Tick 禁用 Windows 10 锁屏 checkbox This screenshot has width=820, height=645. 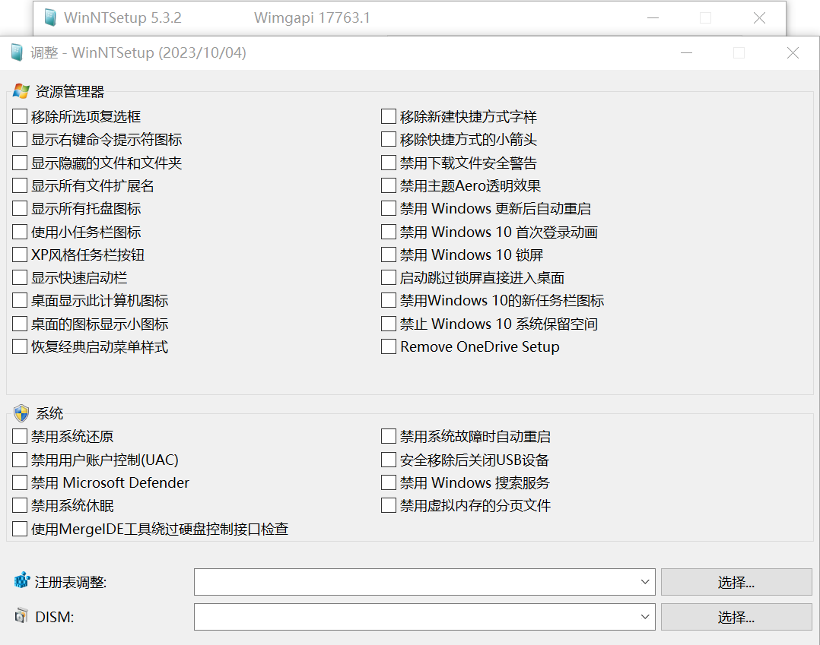click(389, 255)
